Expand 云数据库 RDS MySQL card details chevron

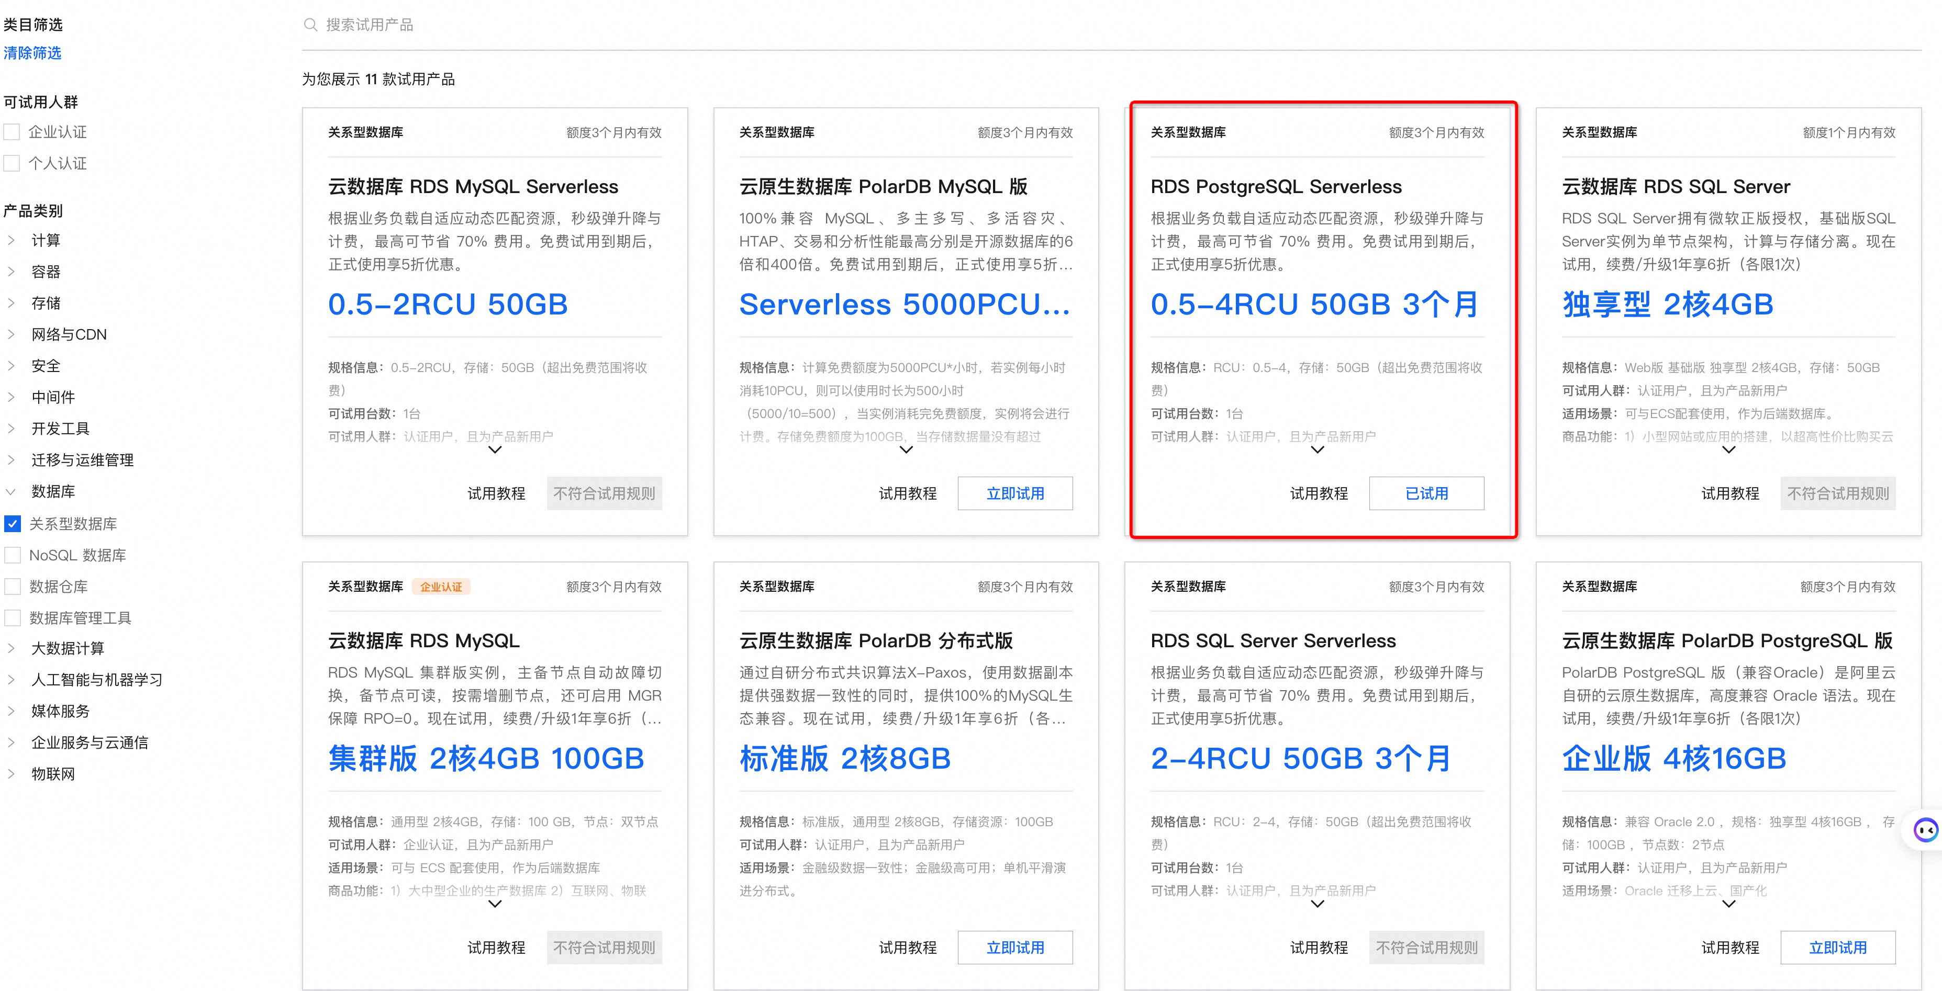point(495,904)
